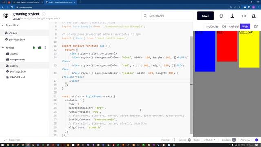
Task: Open Editor settings gear
Action: click(189, 140)
